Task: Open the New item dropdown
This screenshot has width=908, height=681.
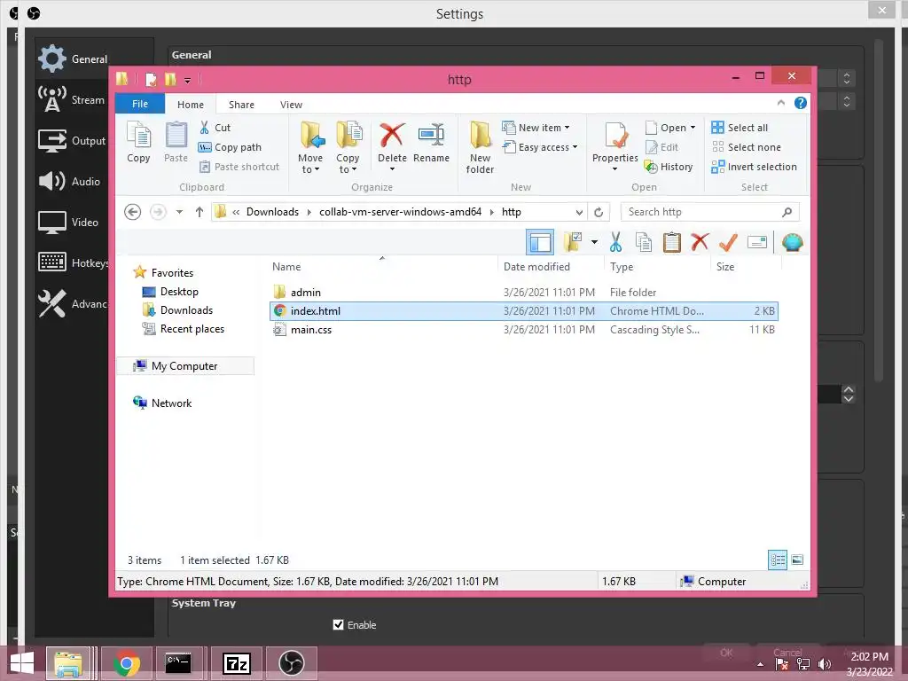Action: (567, 128)
